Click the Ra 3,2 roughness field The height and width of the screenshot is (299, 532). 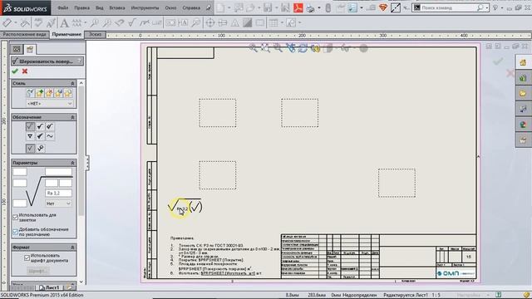58,194
